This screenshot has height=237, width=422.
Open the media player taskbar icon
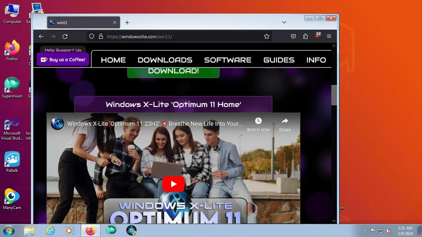point(70,230)
